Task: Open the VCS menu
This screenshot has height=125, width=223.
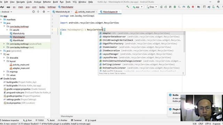Action: coord(75,2)
